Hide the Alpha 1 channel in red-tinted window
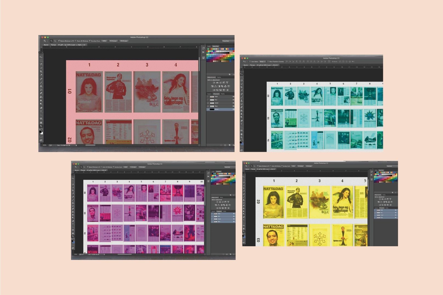The height and width of the screenshot is (295, 443). [208, 109]
